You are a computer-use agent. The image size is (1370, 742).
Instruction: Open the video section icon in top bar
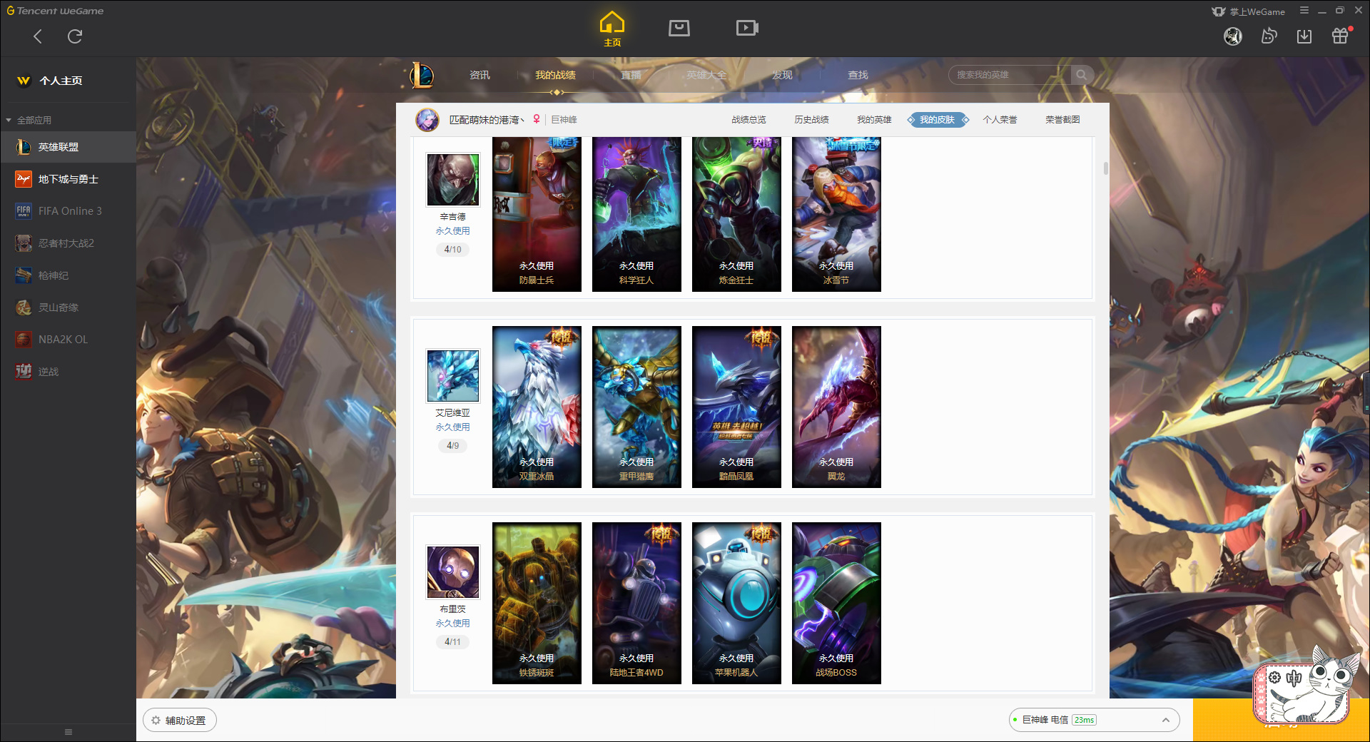point(747,29)
